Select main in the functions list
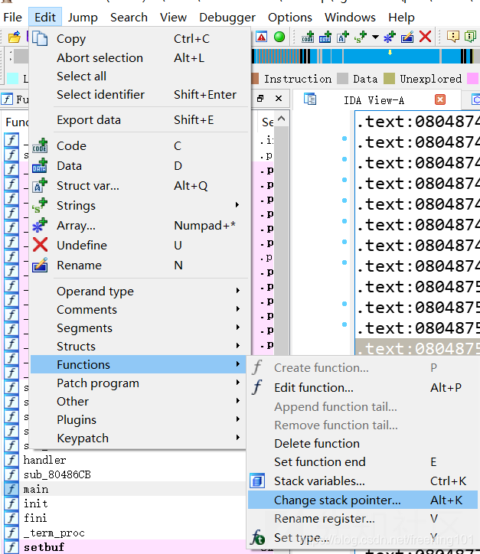 (36, 489)
